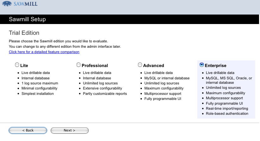Click Simplest installation in the Lite list
Screen dimensions: 260x141
tap(38, 94)
